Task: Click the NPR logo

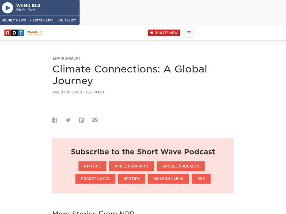Action: coord(14,32)
